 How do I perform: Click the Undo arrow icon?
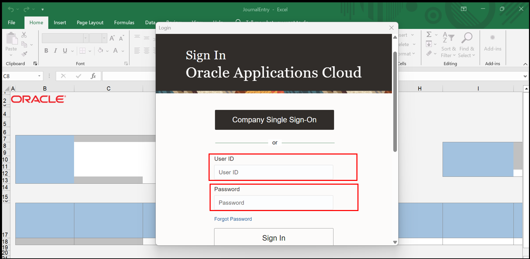pos(11,9)
